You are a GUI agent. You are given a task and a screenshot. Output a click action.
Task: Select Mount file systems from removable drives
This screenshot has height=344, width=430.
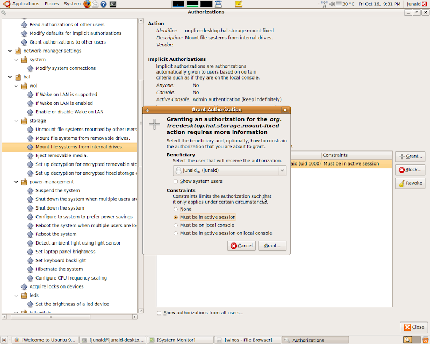point(83,138)
